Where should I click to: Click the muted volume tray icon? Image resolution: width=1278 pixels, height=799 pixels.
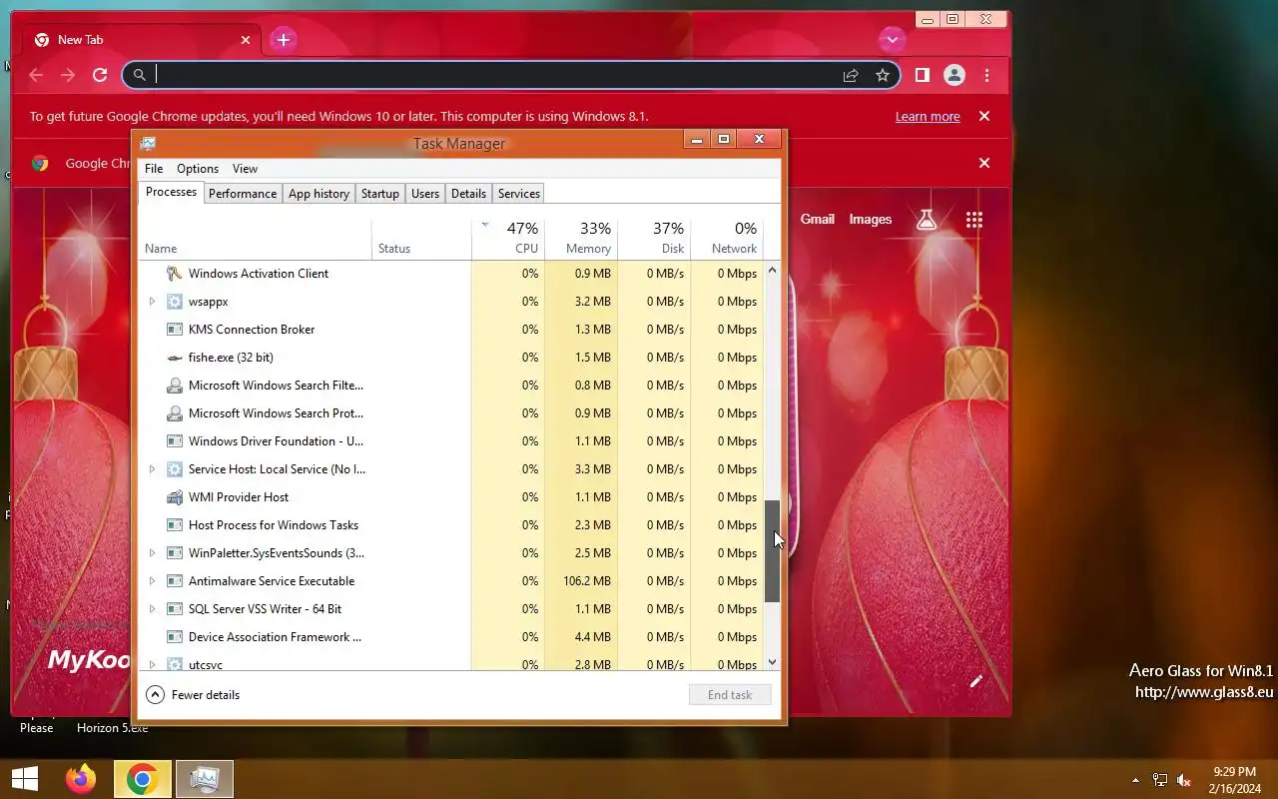pos(1184,780)
